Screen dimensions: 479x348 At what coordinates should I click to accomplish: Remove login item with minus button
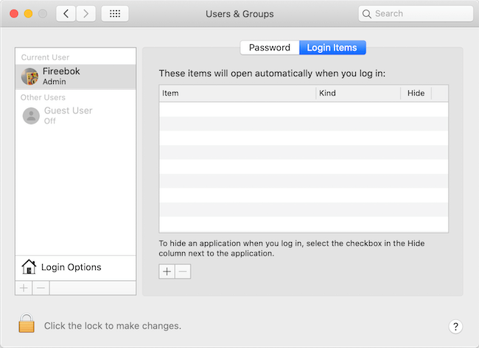[x=183, y=271]
